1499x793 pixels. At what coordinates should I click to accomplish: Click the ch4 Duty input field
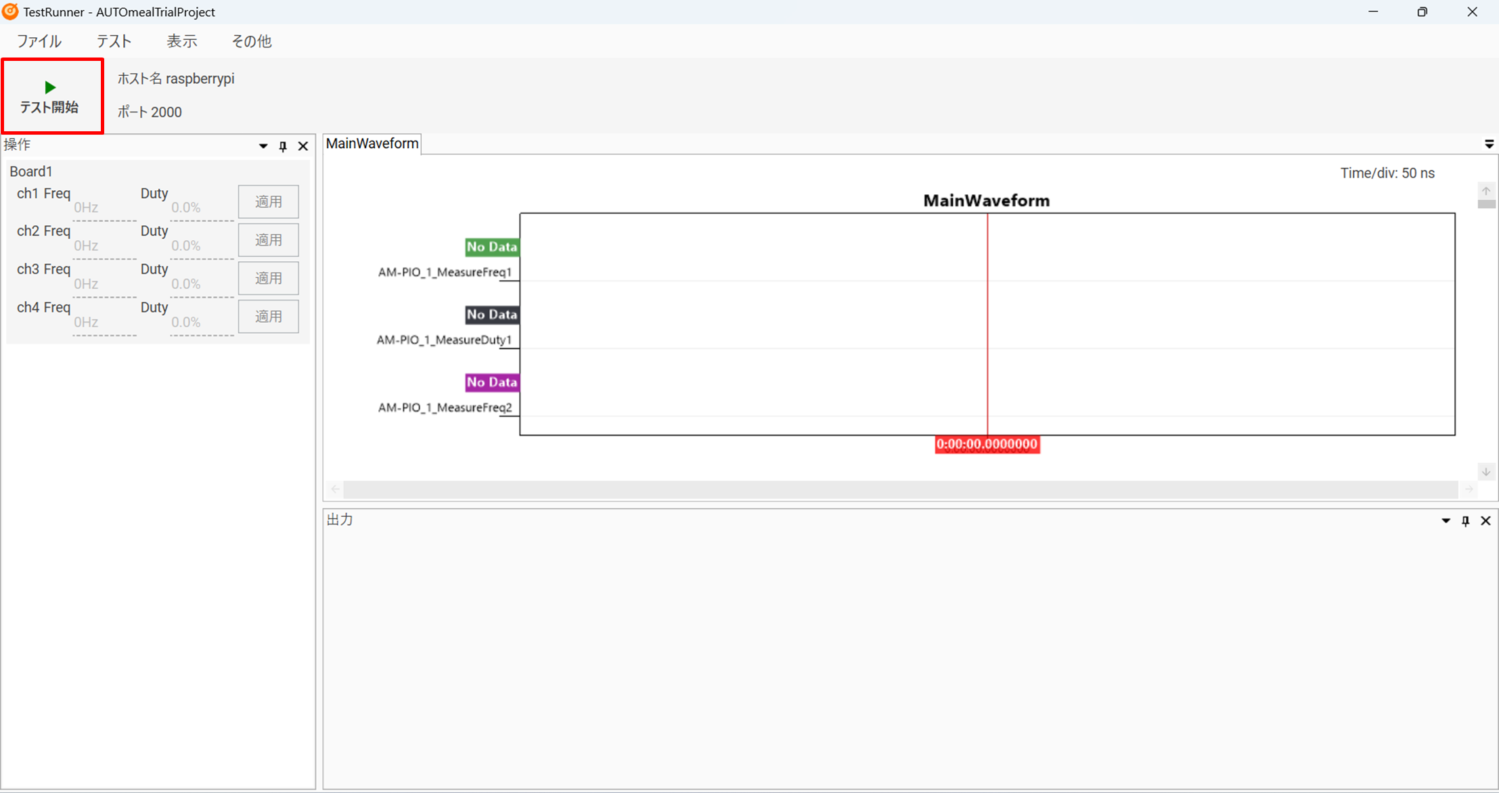coord(201,322)
